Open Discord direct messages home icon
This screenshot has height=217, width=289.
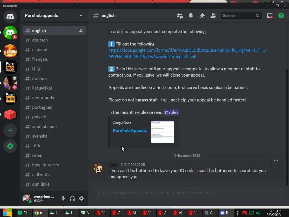(10, 17)
